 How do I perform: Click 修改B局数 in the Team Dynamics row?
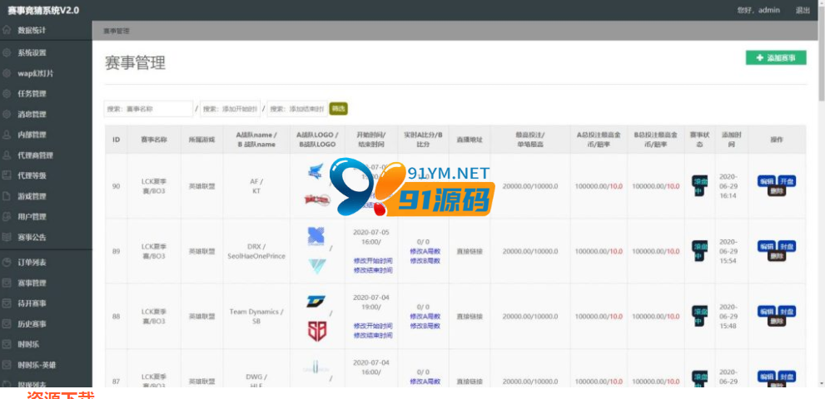click(425, 326)
